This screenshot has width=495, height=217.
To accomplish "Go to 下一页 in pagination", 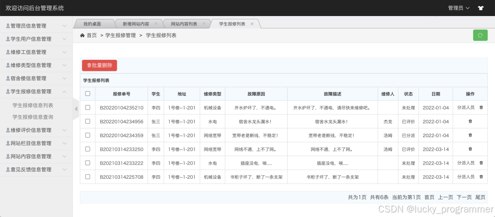I will point(464,197).
